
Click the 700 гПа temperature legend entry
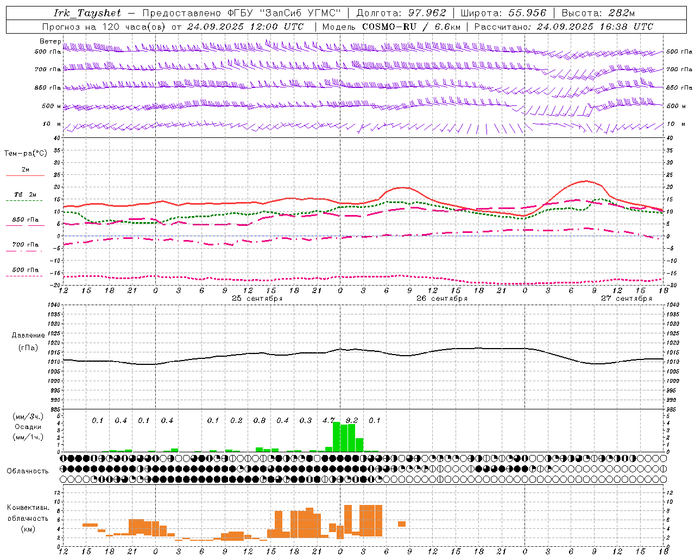25,245
